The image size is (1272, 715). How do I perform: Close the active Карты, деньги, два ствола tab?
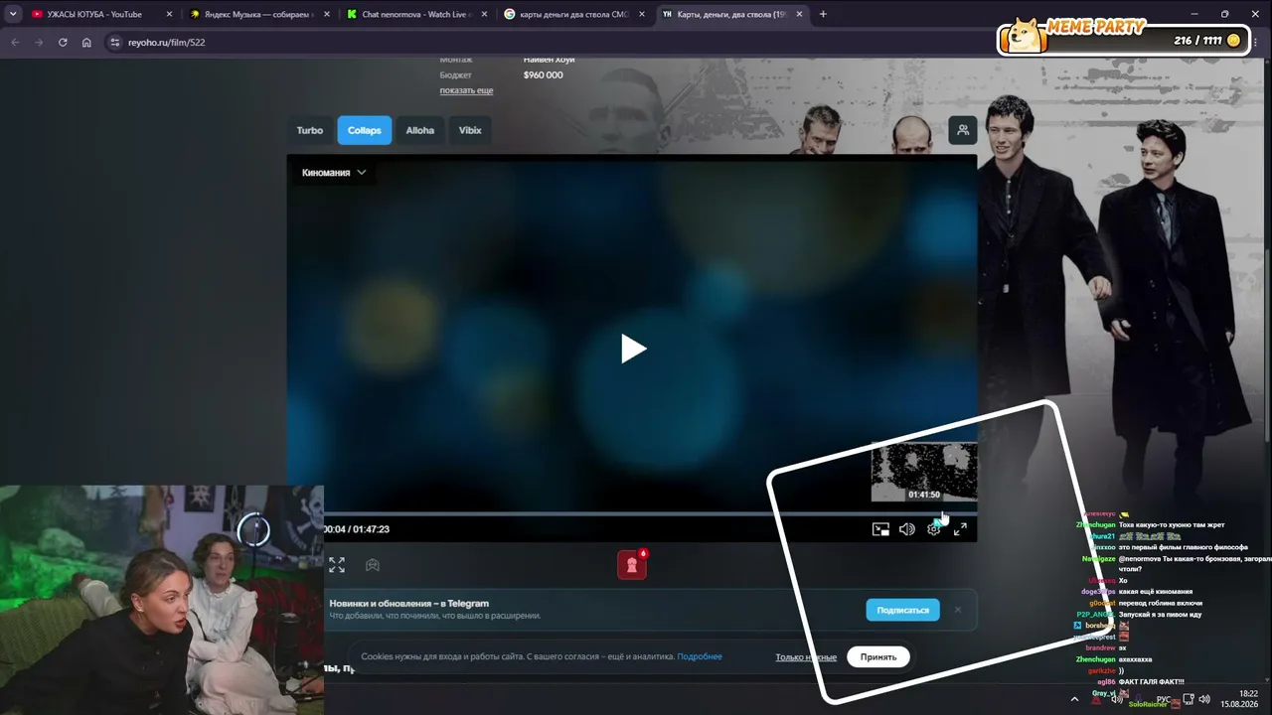pos(799,14)
